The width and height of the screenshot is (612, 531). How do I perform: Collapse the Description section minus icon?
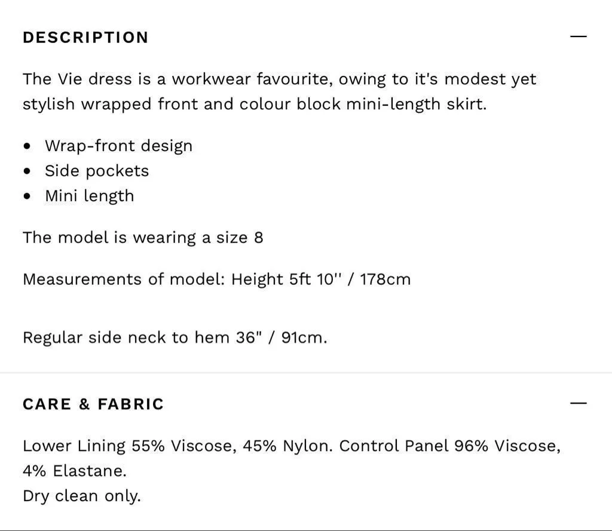[578, 36]
